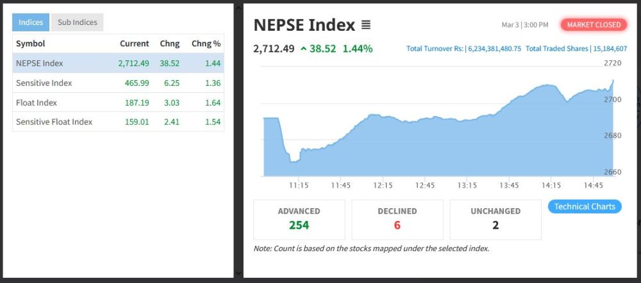
Task: Click the Total Traded Shares value
Action: click(610, 49)
